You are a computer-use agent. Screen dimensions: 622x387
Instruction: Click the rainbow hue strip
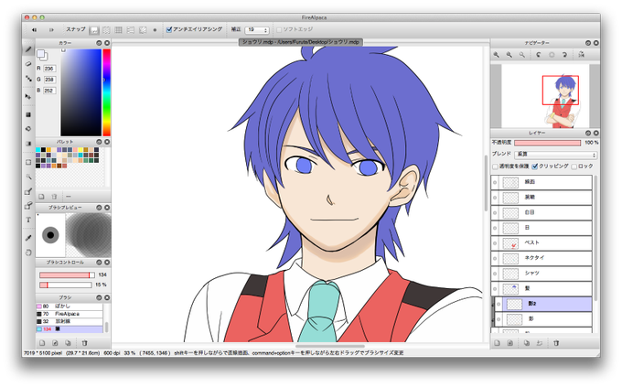point(106,92)
